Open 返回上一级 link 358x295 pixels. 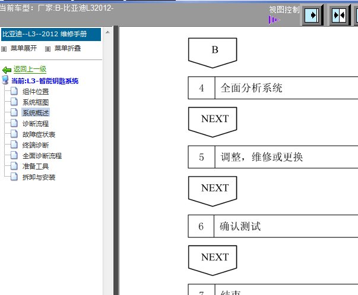coord(30,69)
